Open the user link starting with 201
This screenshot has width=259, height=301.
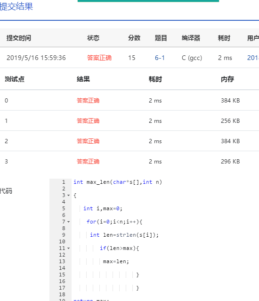coord(253,58)
